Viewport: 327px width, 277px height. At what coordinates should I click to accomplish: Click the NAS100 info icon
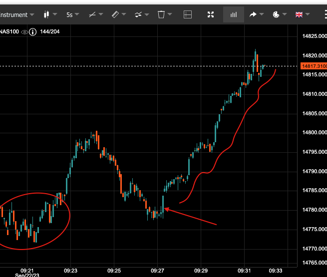pos(33,32)
